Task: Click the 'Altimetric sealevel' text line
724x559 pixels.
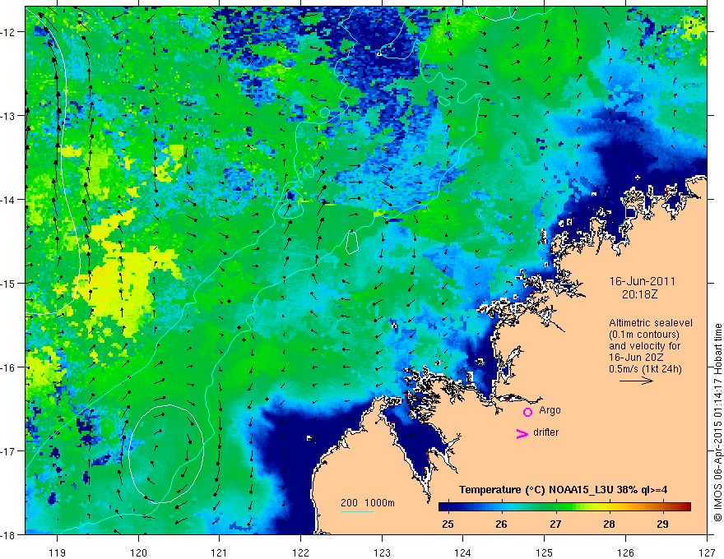Action: [651, 323]
